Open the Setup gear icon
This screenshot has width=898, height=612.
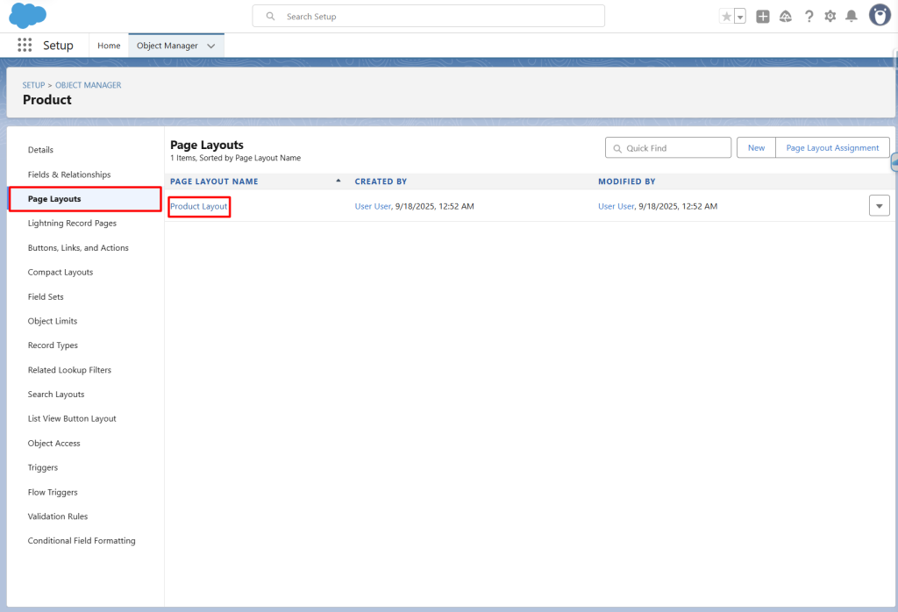click(x=830, y=17)
